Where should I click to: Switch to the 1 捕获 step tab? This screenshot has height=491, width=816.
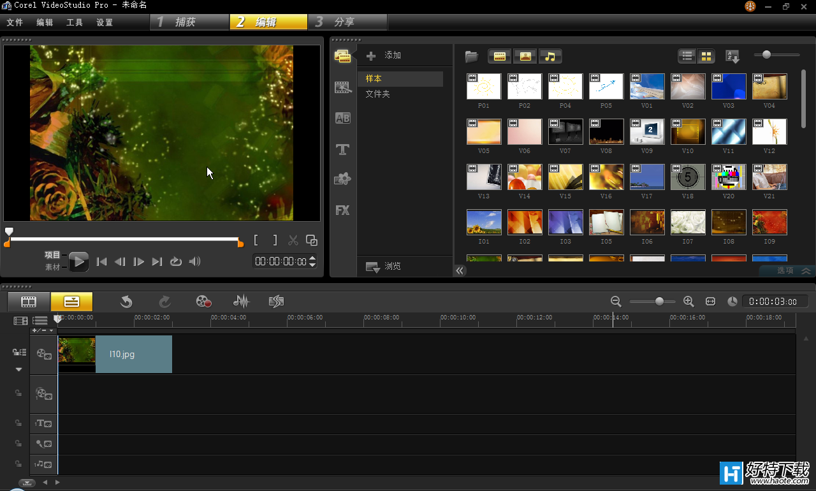pyautogui.click(x=190, y=22)
